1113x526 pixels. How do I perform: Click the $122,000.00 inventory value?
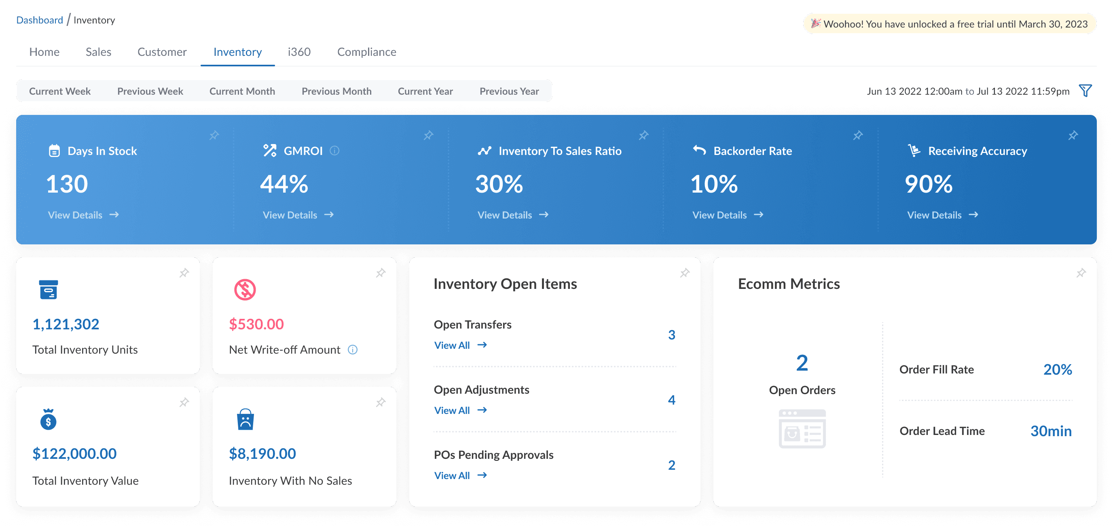point(74,454)
